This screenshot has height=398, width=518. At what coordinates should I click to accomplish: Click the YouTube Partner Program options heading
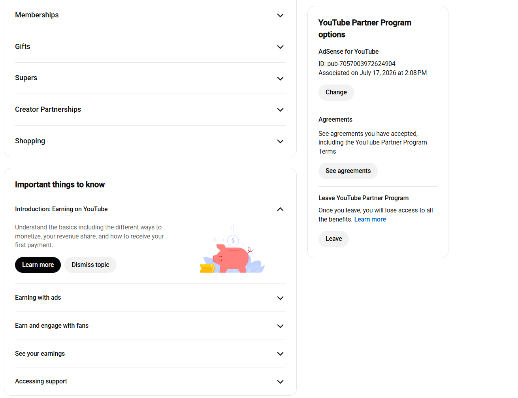(x=365, y=28)
